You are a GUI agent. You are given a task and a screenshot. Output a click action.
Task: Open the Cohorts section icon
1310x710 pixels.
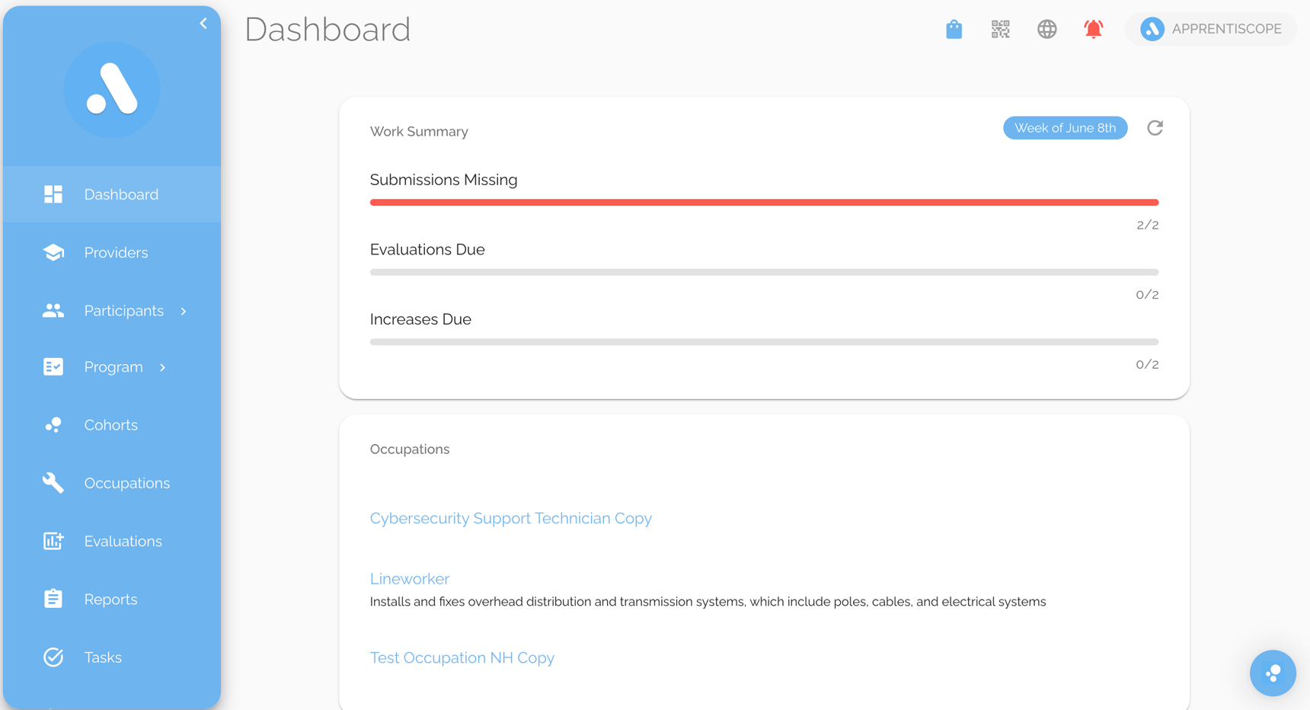[53, 424]
